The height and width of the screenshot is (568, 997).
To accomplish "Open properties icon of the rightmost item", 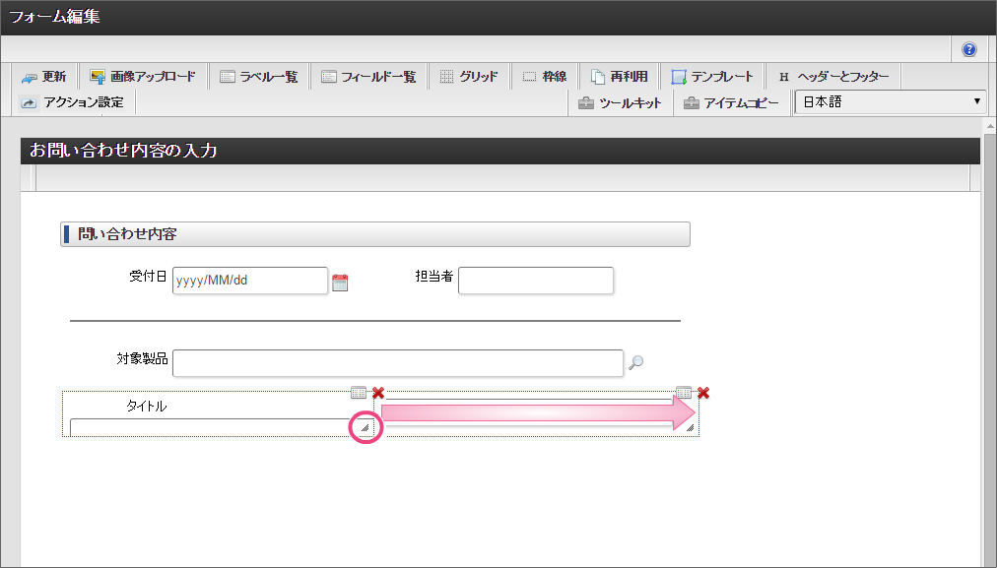I will (684, 393).
